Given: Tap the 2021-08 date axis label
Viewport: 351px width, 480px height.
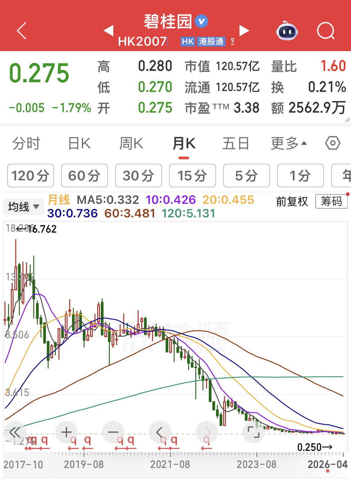Looking at the screenshot, I should 170,464.
